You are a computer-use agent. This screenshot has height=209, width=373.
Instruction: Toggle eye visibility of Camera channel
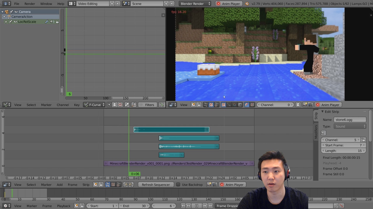pos(16,12)
